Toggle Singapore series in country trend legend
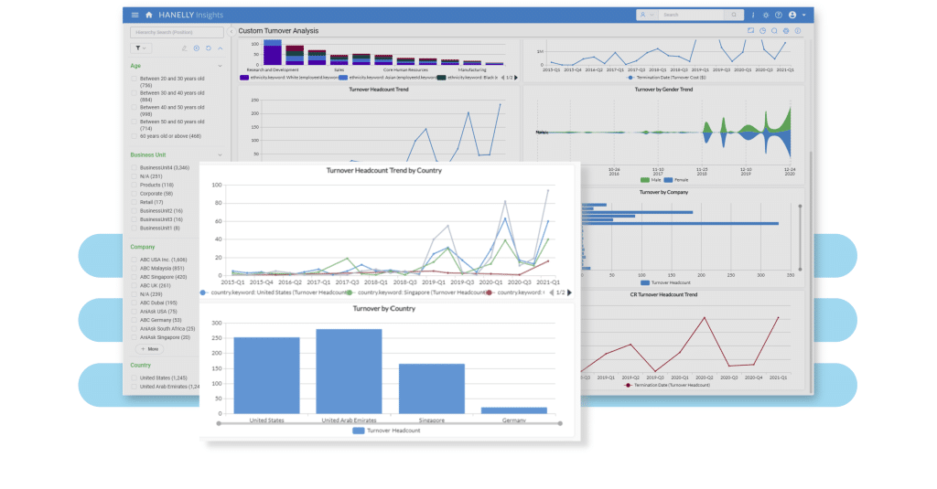Screen dimensions: 937x489 [417, 292]
